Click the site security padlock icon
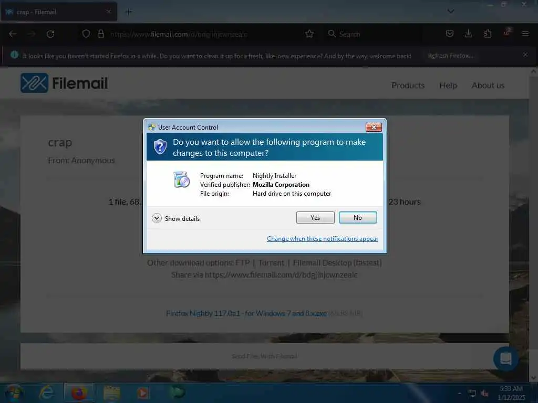The width and height of the screenshot is (538, 403). click(100, 34)
